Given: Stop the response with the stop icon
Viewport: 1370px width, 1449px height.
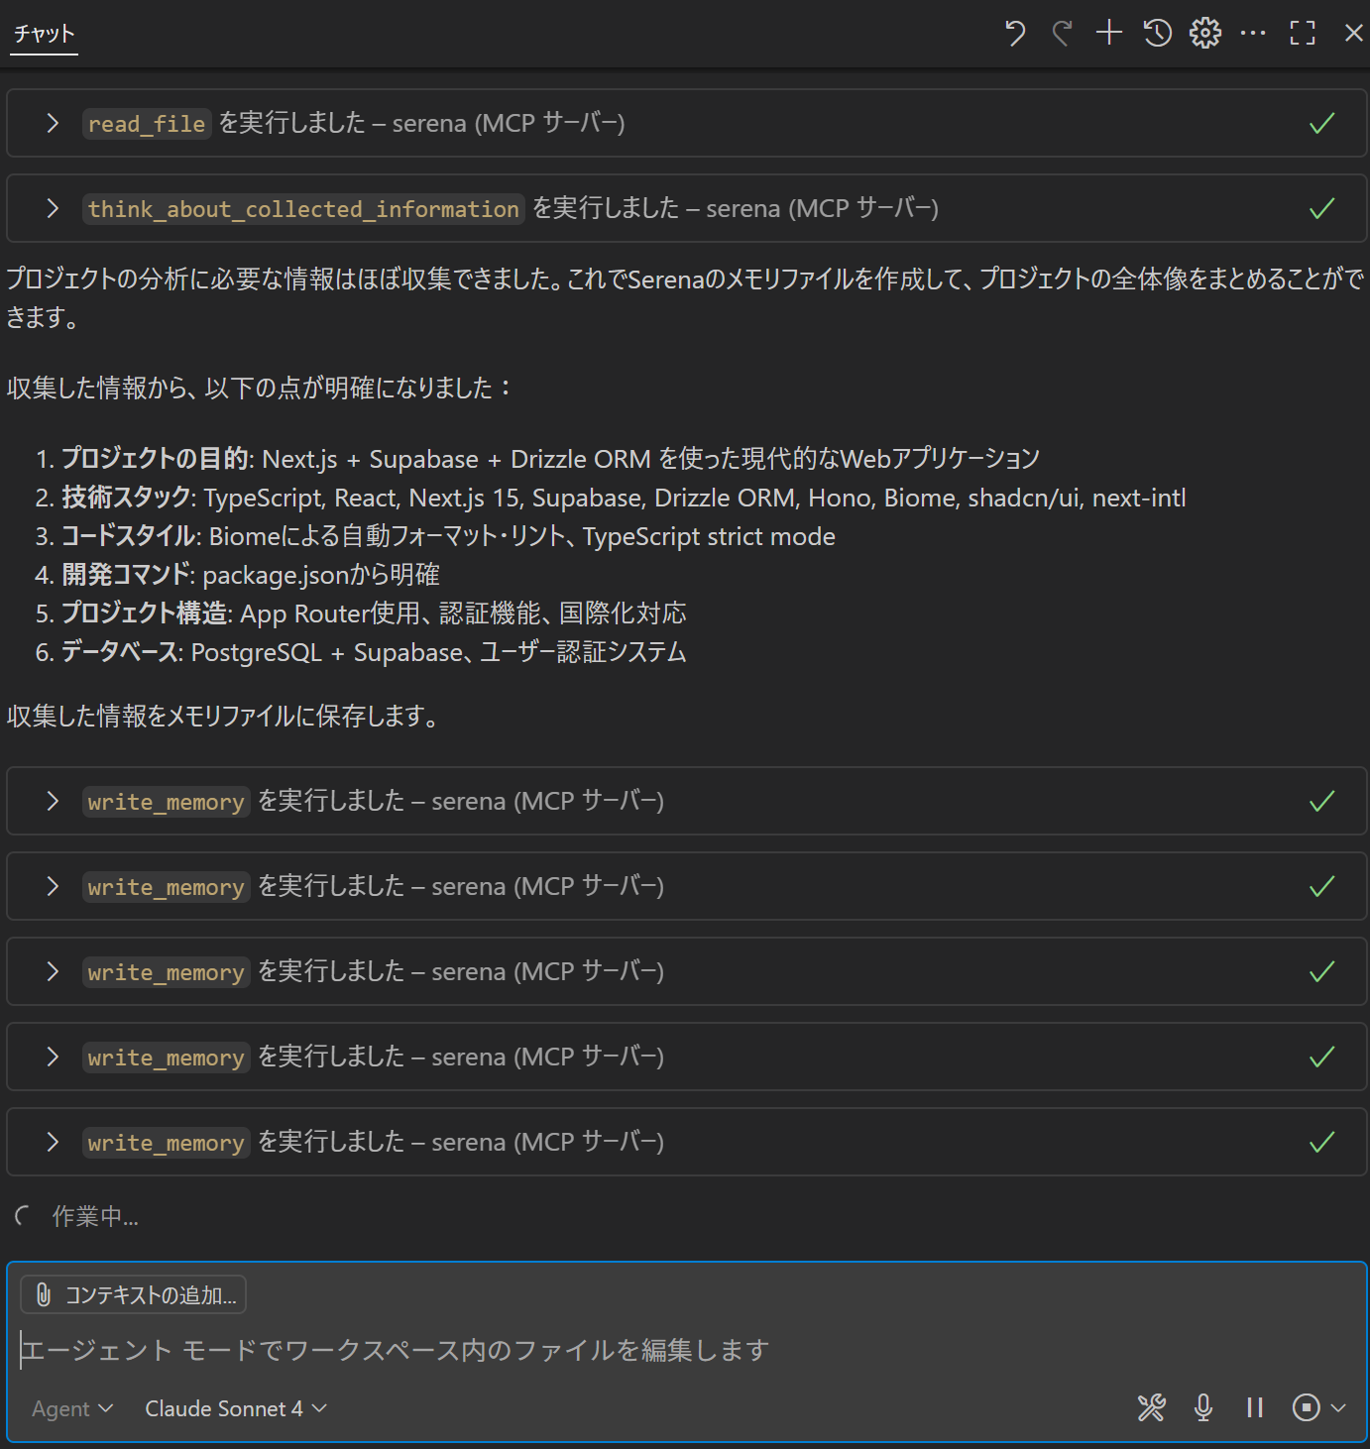Looking at the screenshot, I should coord(1306,1407).
